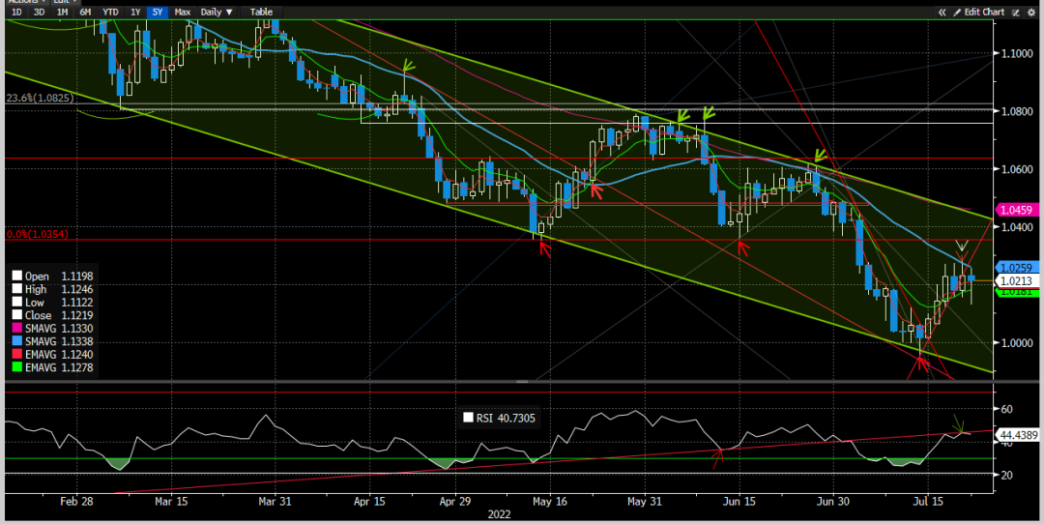Click the 1.0800 price axis tick
Screen dimensions: 1044x524
click(x=1015, y=111)
